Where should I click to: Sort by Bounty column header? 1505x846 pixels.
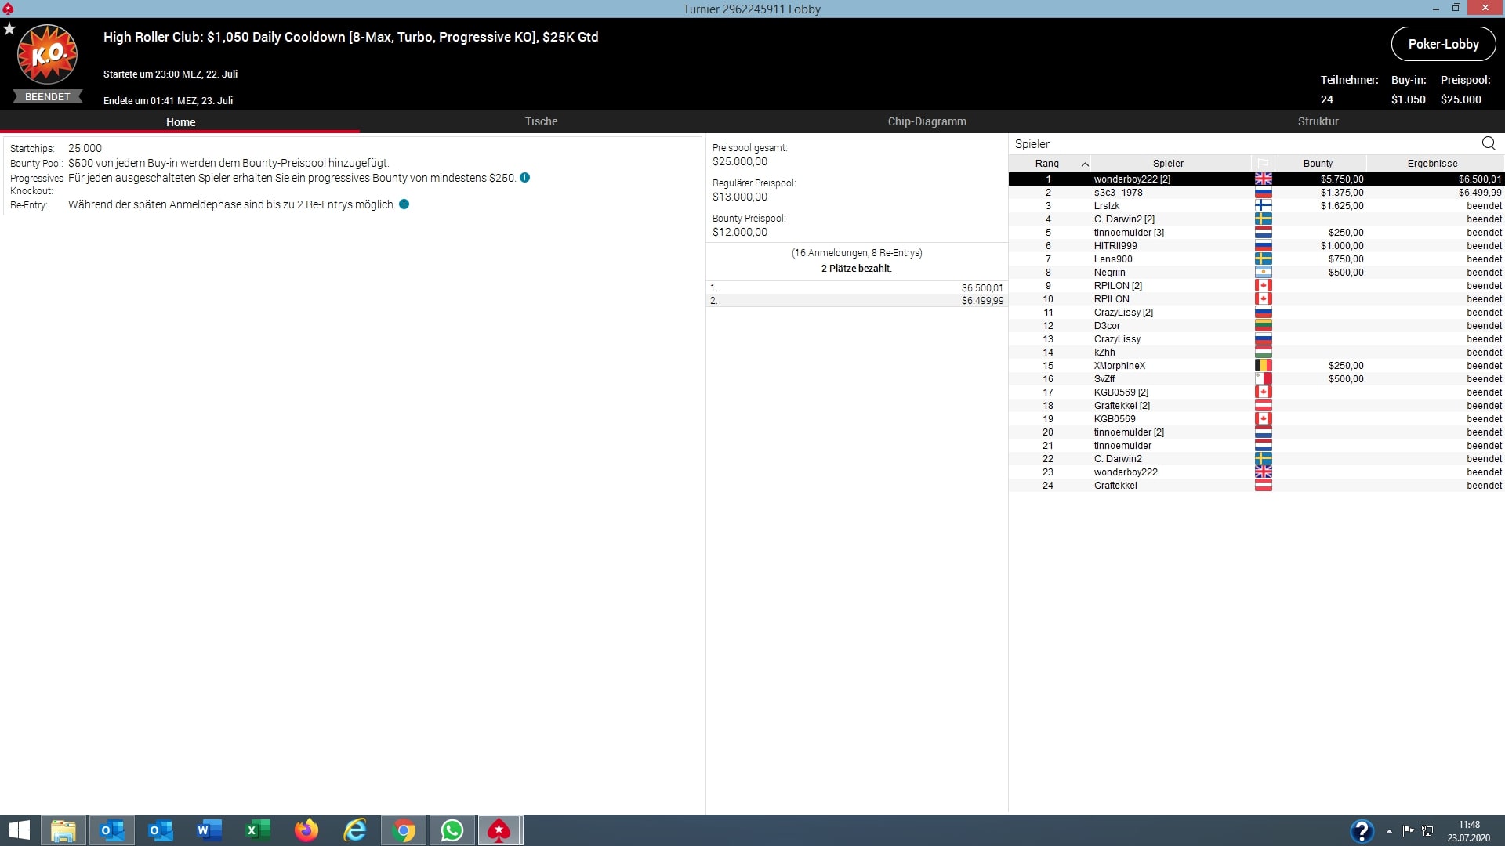point(1318,164)
